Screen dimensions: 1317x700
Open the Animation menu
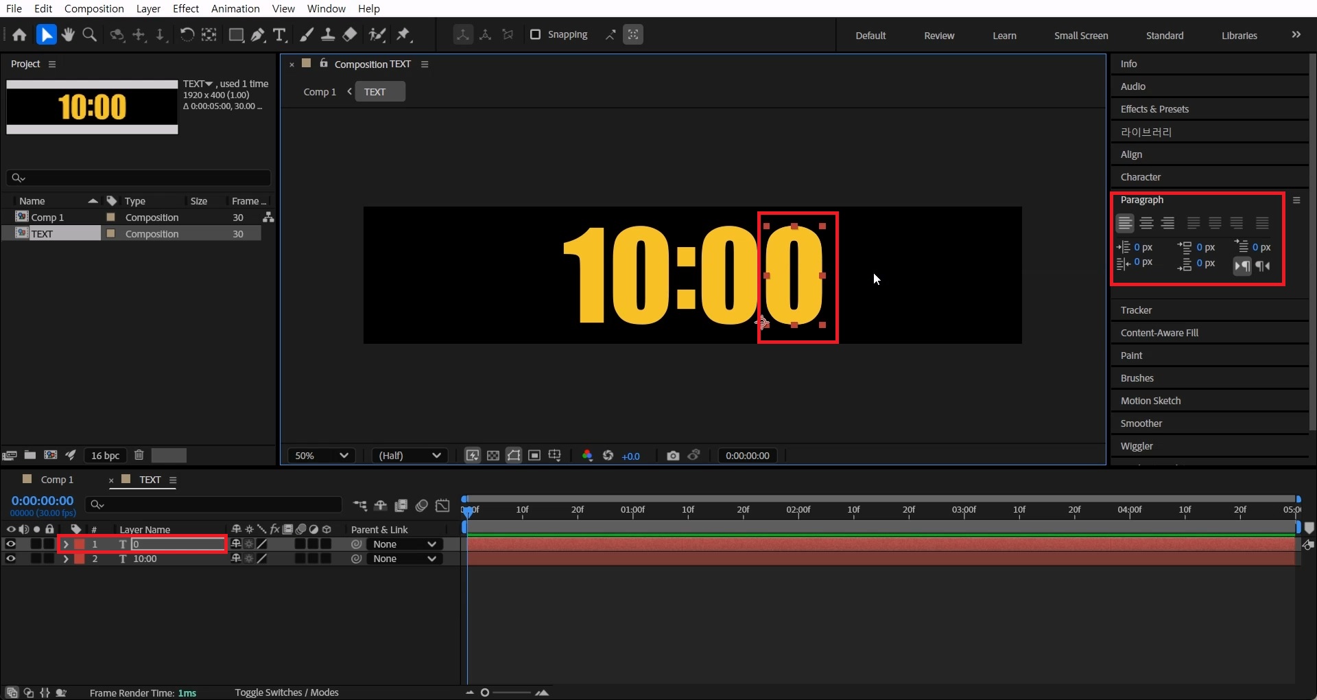point(235,8)
